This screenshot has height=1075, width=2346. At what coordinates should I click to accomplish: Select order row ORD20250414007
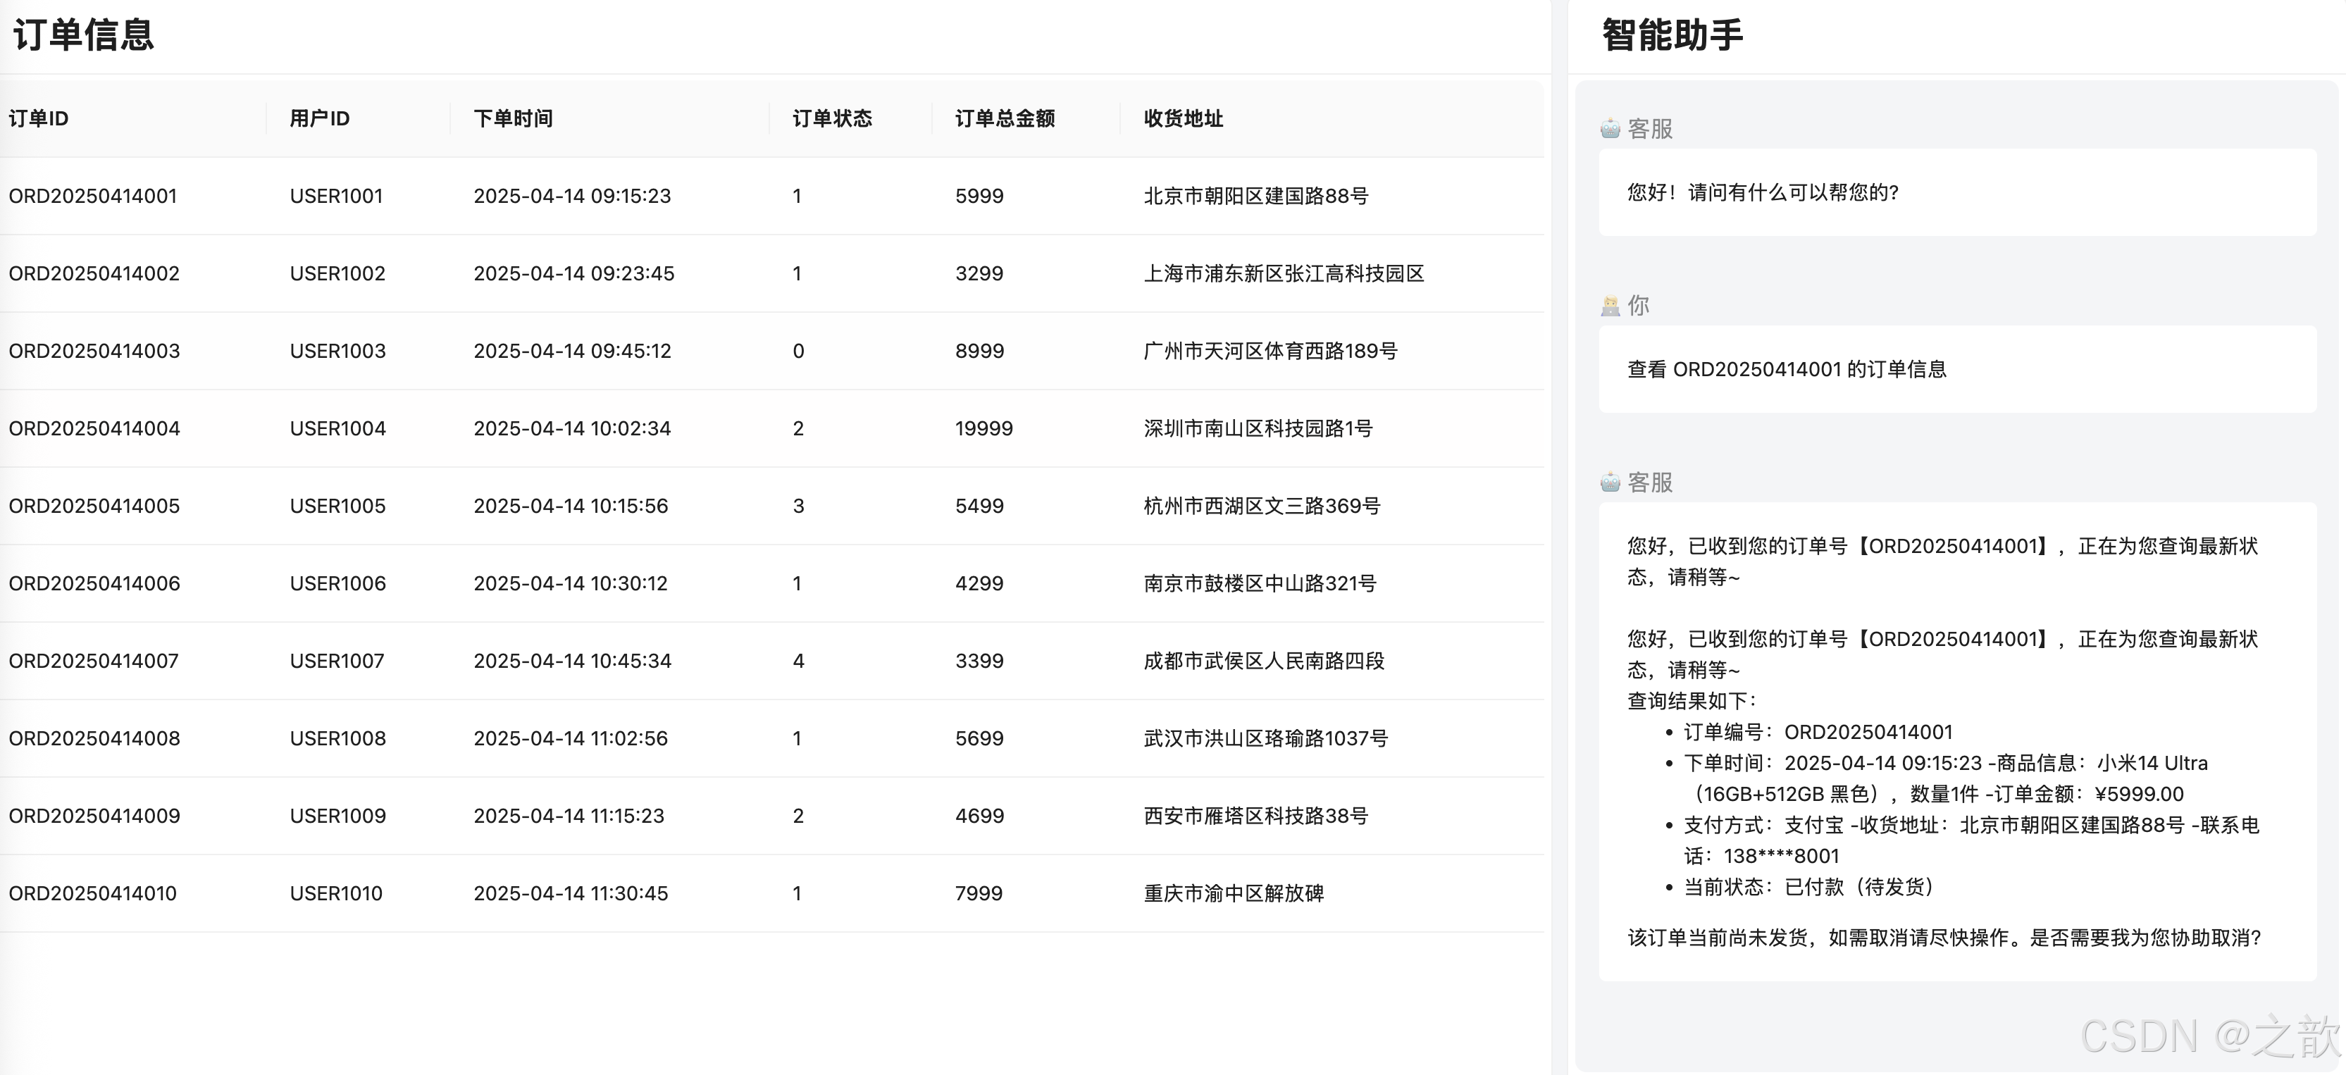(x=94, y=661)
